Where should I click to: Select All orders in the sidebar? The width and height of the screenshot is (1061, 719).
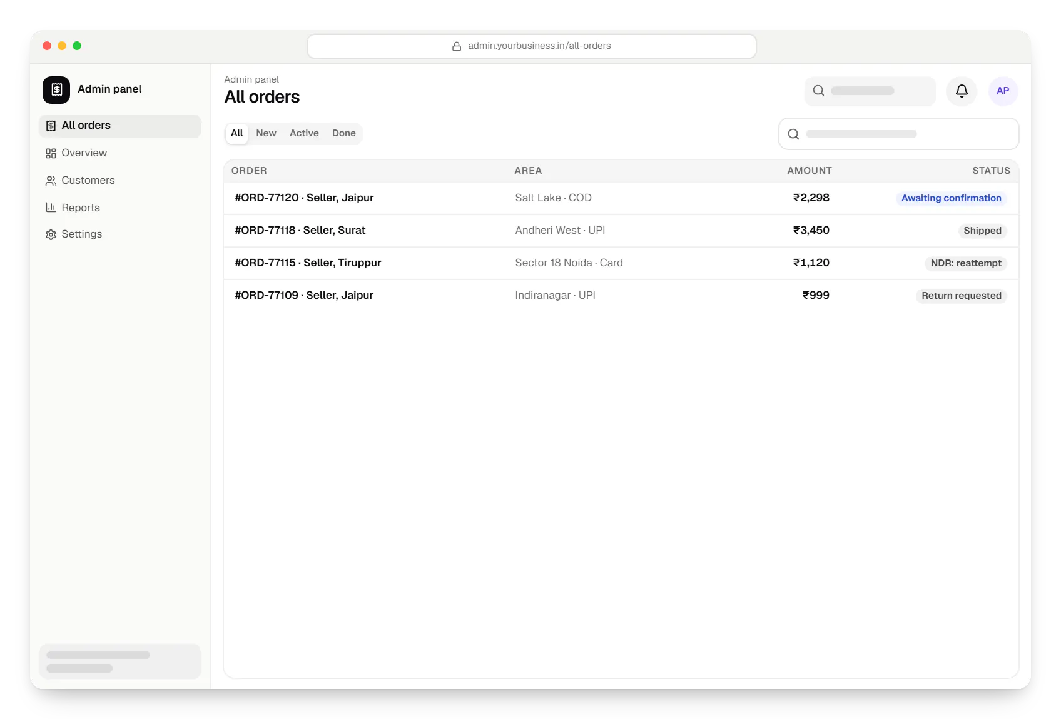pyautogui.click(x=120, y=126)
